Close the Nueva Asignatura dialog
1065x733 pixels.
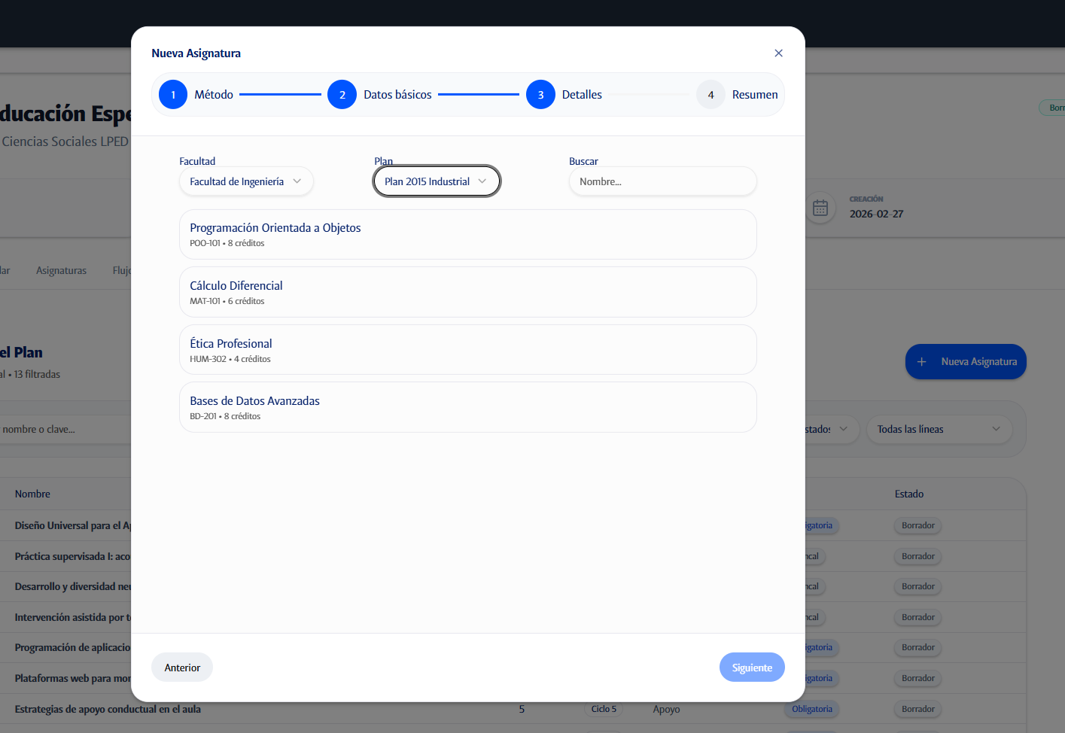pos(778,53)
